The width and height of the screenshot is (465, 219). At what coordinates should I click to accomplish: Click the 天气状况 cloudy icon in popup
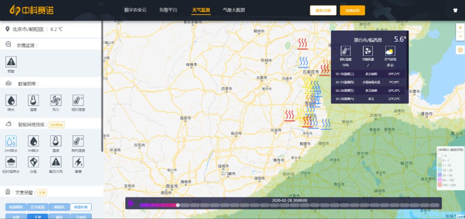390,51
